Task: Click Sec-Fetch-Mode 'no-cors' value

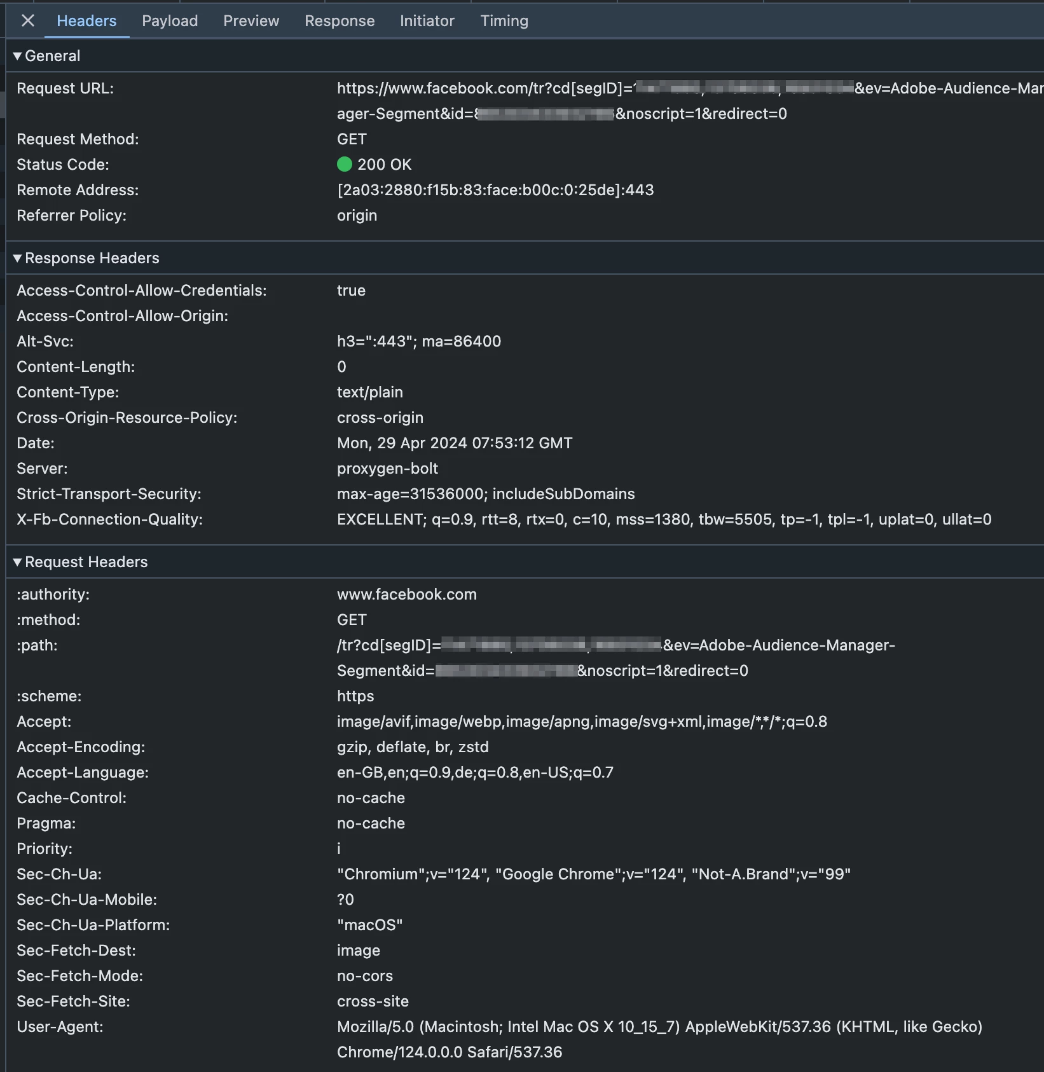Action: [x=365, y=976]
